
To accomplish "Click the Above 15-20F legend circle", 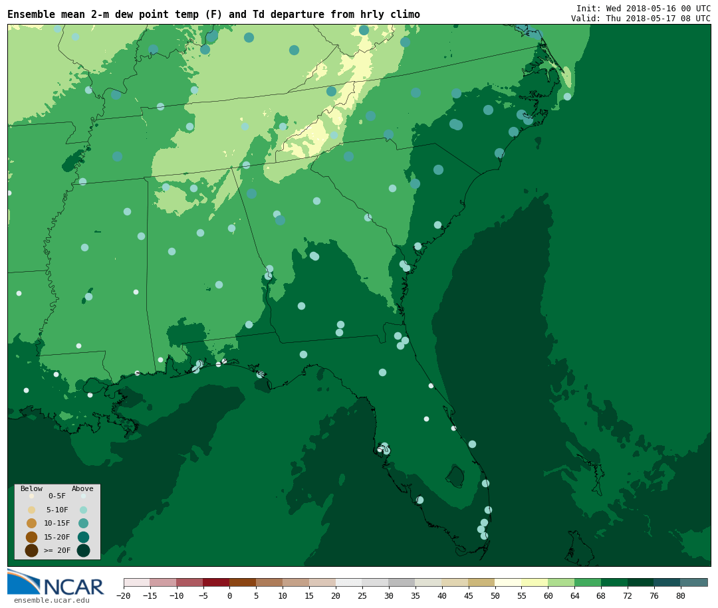I will 83,537.
